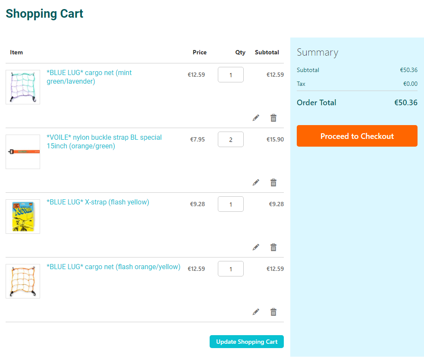Click the orange VOILE strap thumbnail image
424x358 pixels.
point(23,152)
